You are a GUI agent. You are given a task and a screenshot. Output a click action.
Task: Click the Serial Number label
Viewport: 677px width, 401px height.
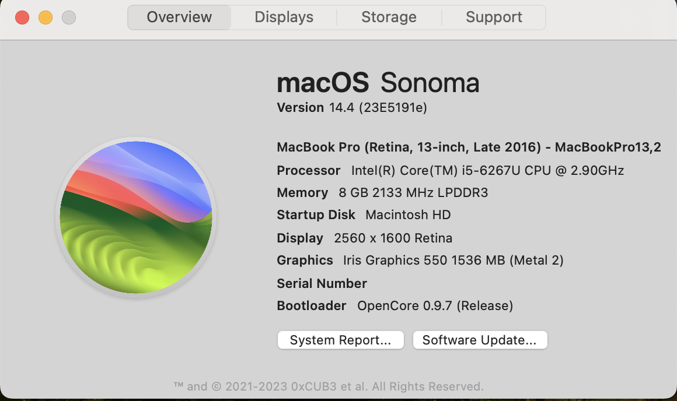click(x=322, y=284)
